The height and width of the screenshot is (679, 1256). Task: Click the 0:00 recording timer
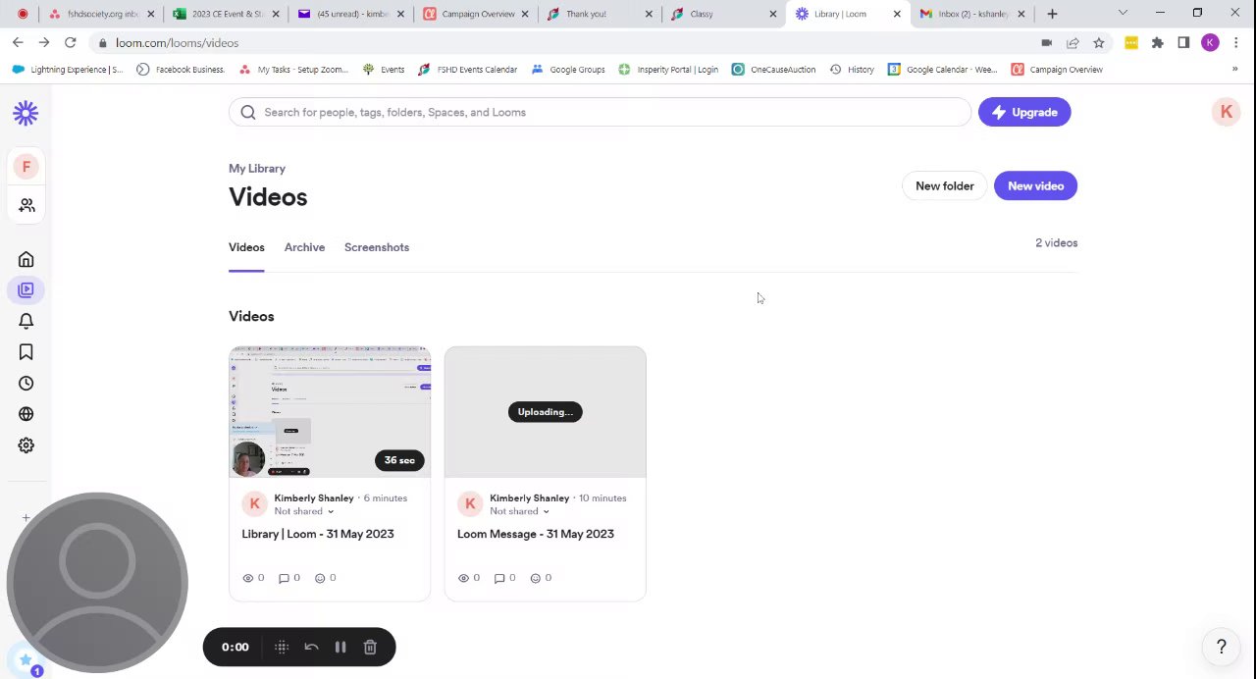click(x=235, y=647)
